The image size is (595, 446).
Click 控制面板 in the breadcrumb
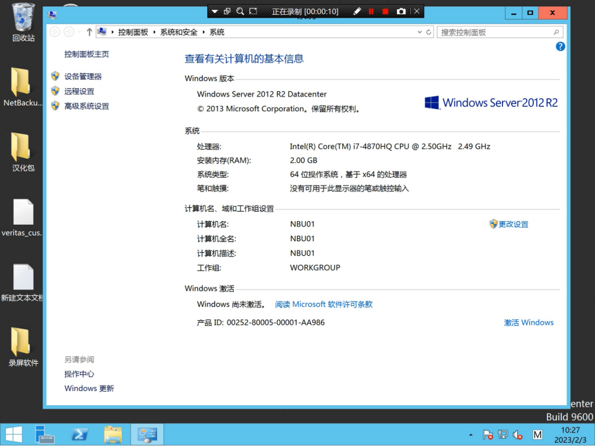pos(133,32)
